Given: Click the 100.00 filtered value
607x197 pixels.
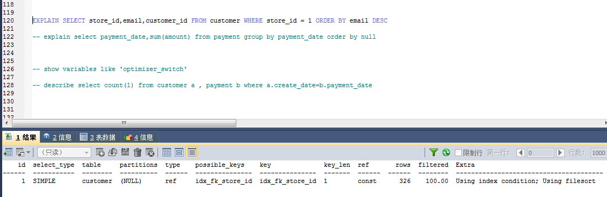Looking at the screenshot, I should [x=437, y=181].
